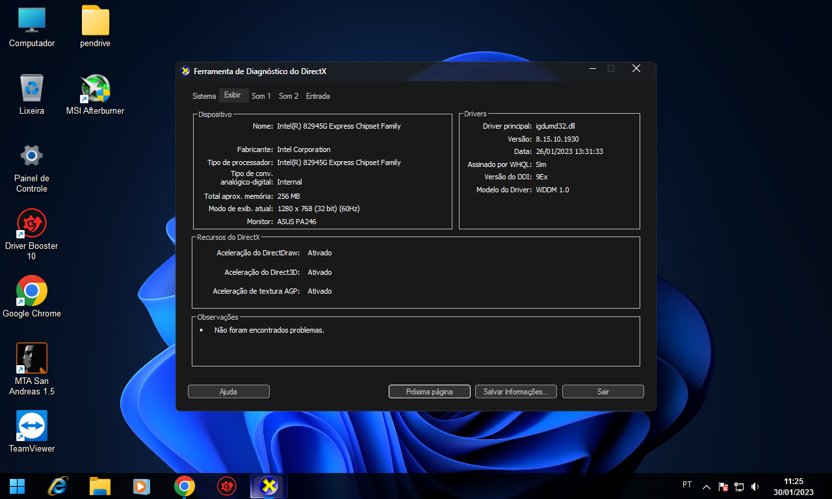Viewport: 832px width, 499px height.
Task: Select the device name Intel 82945G text
Action: click(x=339, y=126)
